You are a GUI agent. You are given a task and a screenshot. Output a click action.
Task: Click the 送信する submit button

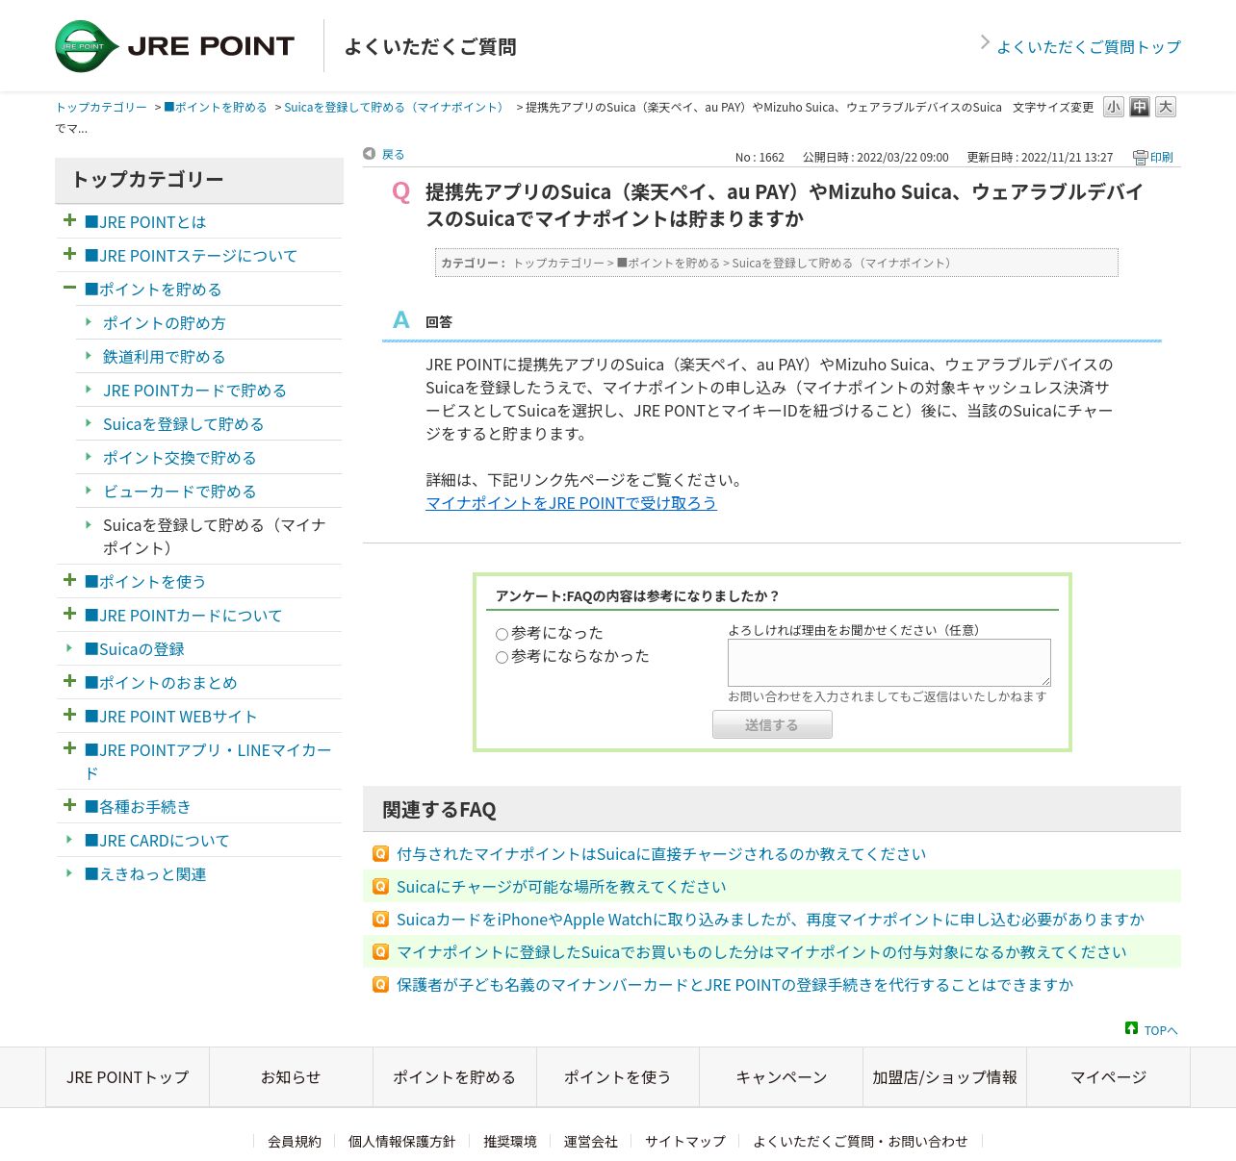772,724
